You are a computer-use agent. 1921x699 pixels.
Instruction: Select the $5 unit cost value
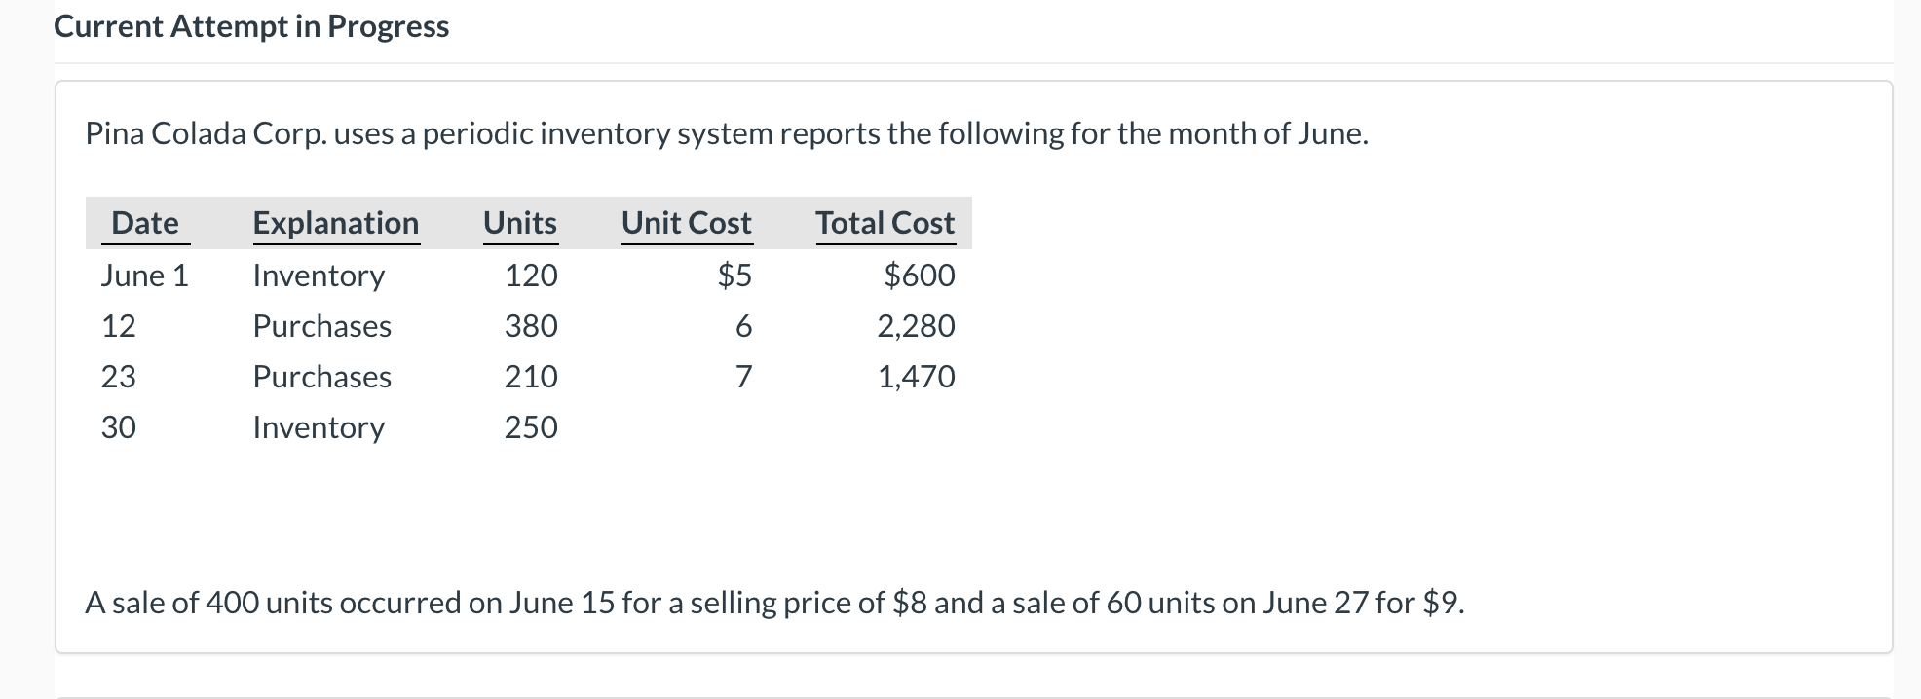pyautogui.click(x=734, y=276)
